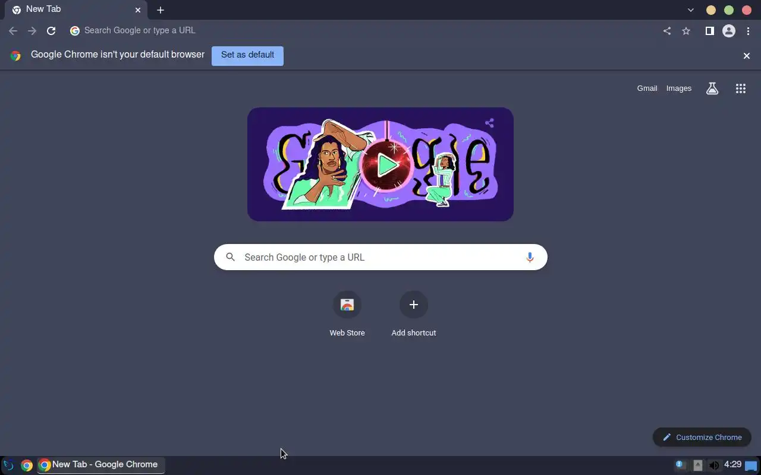Click Set as default button
This screenshot has width=761, height=475.
(247, 56)
